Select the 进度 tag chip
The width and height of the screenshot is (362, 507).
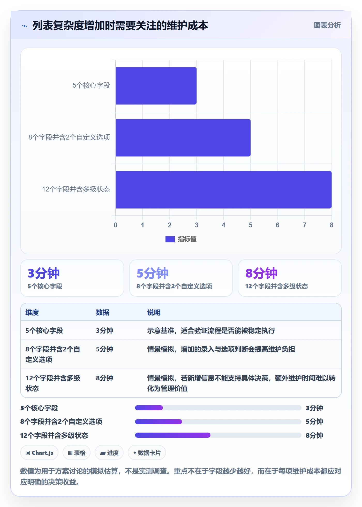(109, 453)
